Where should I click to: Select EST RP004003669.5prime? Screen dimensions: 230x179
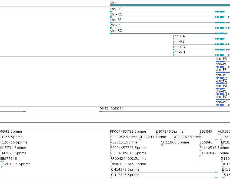129,164
